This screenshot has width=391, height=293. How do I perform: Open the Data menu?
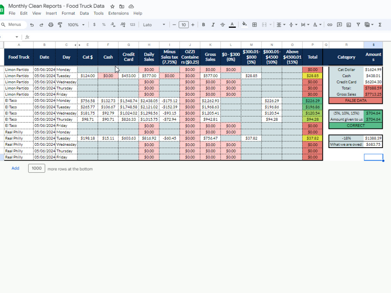tap(84, 13)
